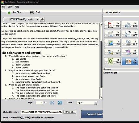
Task: Select the To RTF output format
Action: click(112, 34)
